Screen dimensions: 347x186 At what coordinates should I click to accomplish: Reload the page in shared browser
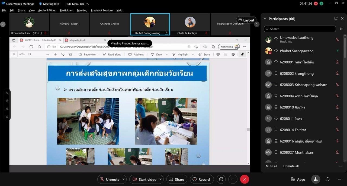(x=31, y=47)
